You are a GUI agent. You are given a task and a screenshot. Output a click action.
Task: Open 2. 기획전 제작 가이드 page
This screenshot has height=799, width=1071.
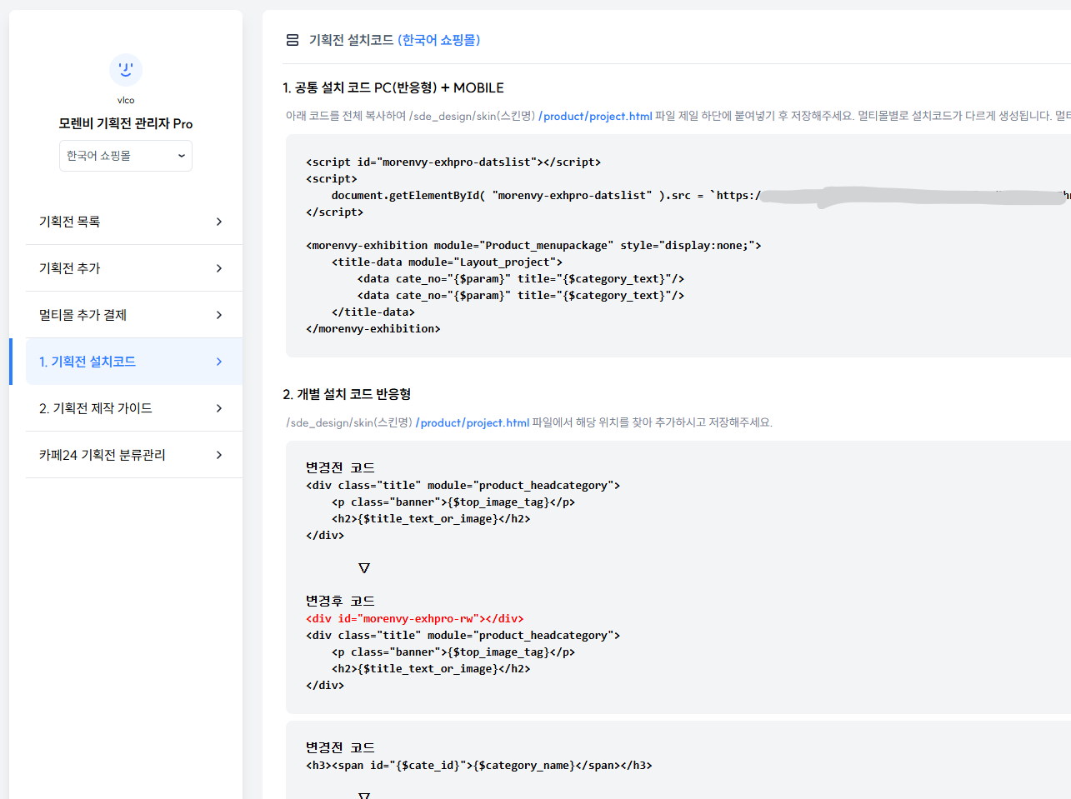tap(96, 408)
